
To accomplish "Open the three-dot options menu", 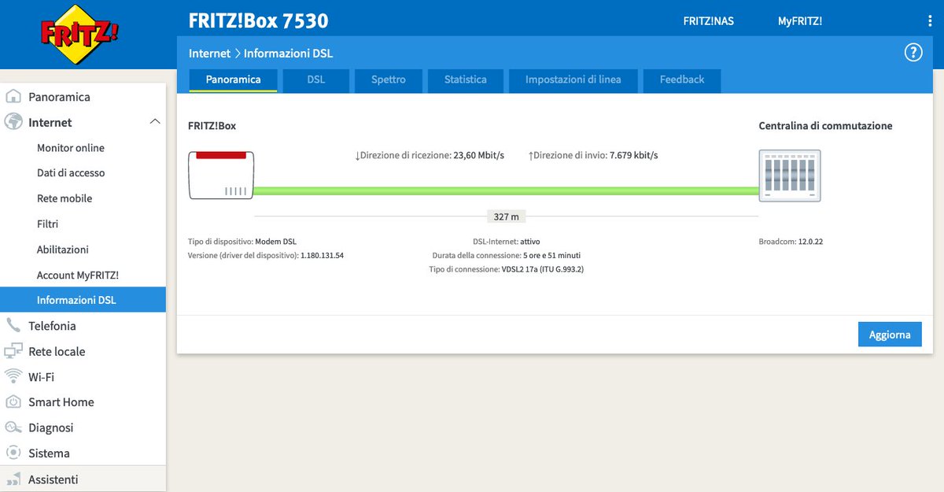I will (930, 21).
